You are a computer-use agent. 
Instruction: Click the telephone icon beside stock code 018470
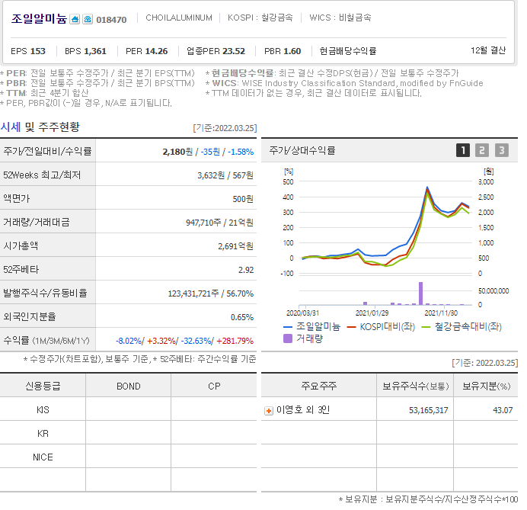88,19
